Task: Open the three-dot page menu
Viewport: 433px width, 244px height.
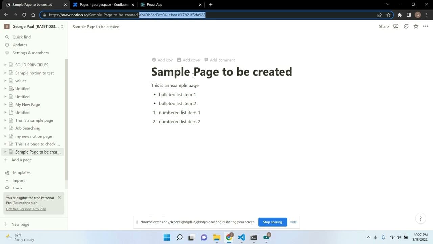Action: point(426,26)
